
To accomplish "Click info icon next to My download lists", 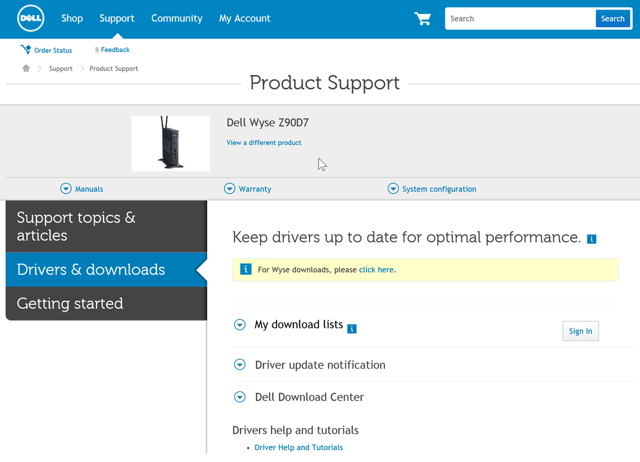I will pyautogui.click(x=352, y=329).
